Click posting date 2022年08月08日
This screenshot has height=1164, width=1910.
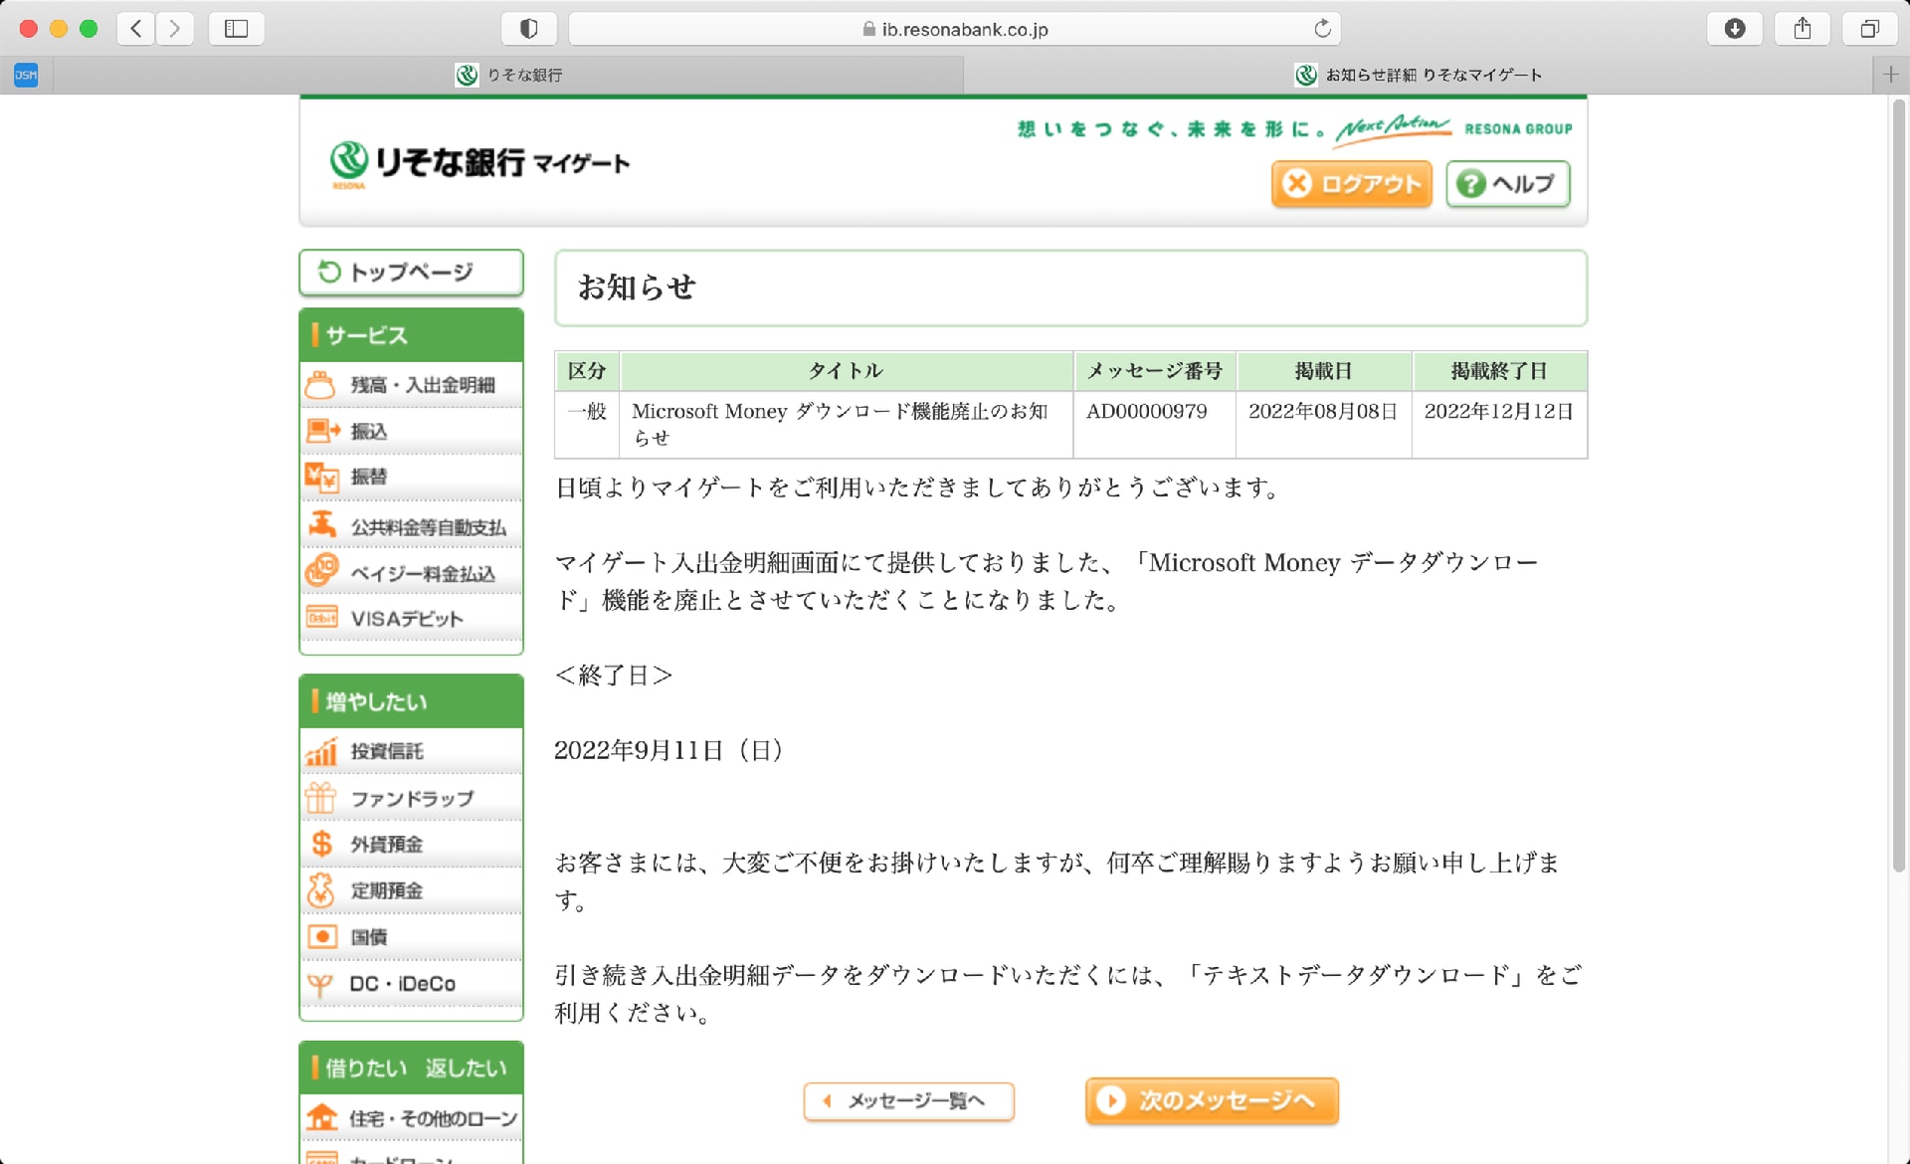click(x=1323, y=412)
